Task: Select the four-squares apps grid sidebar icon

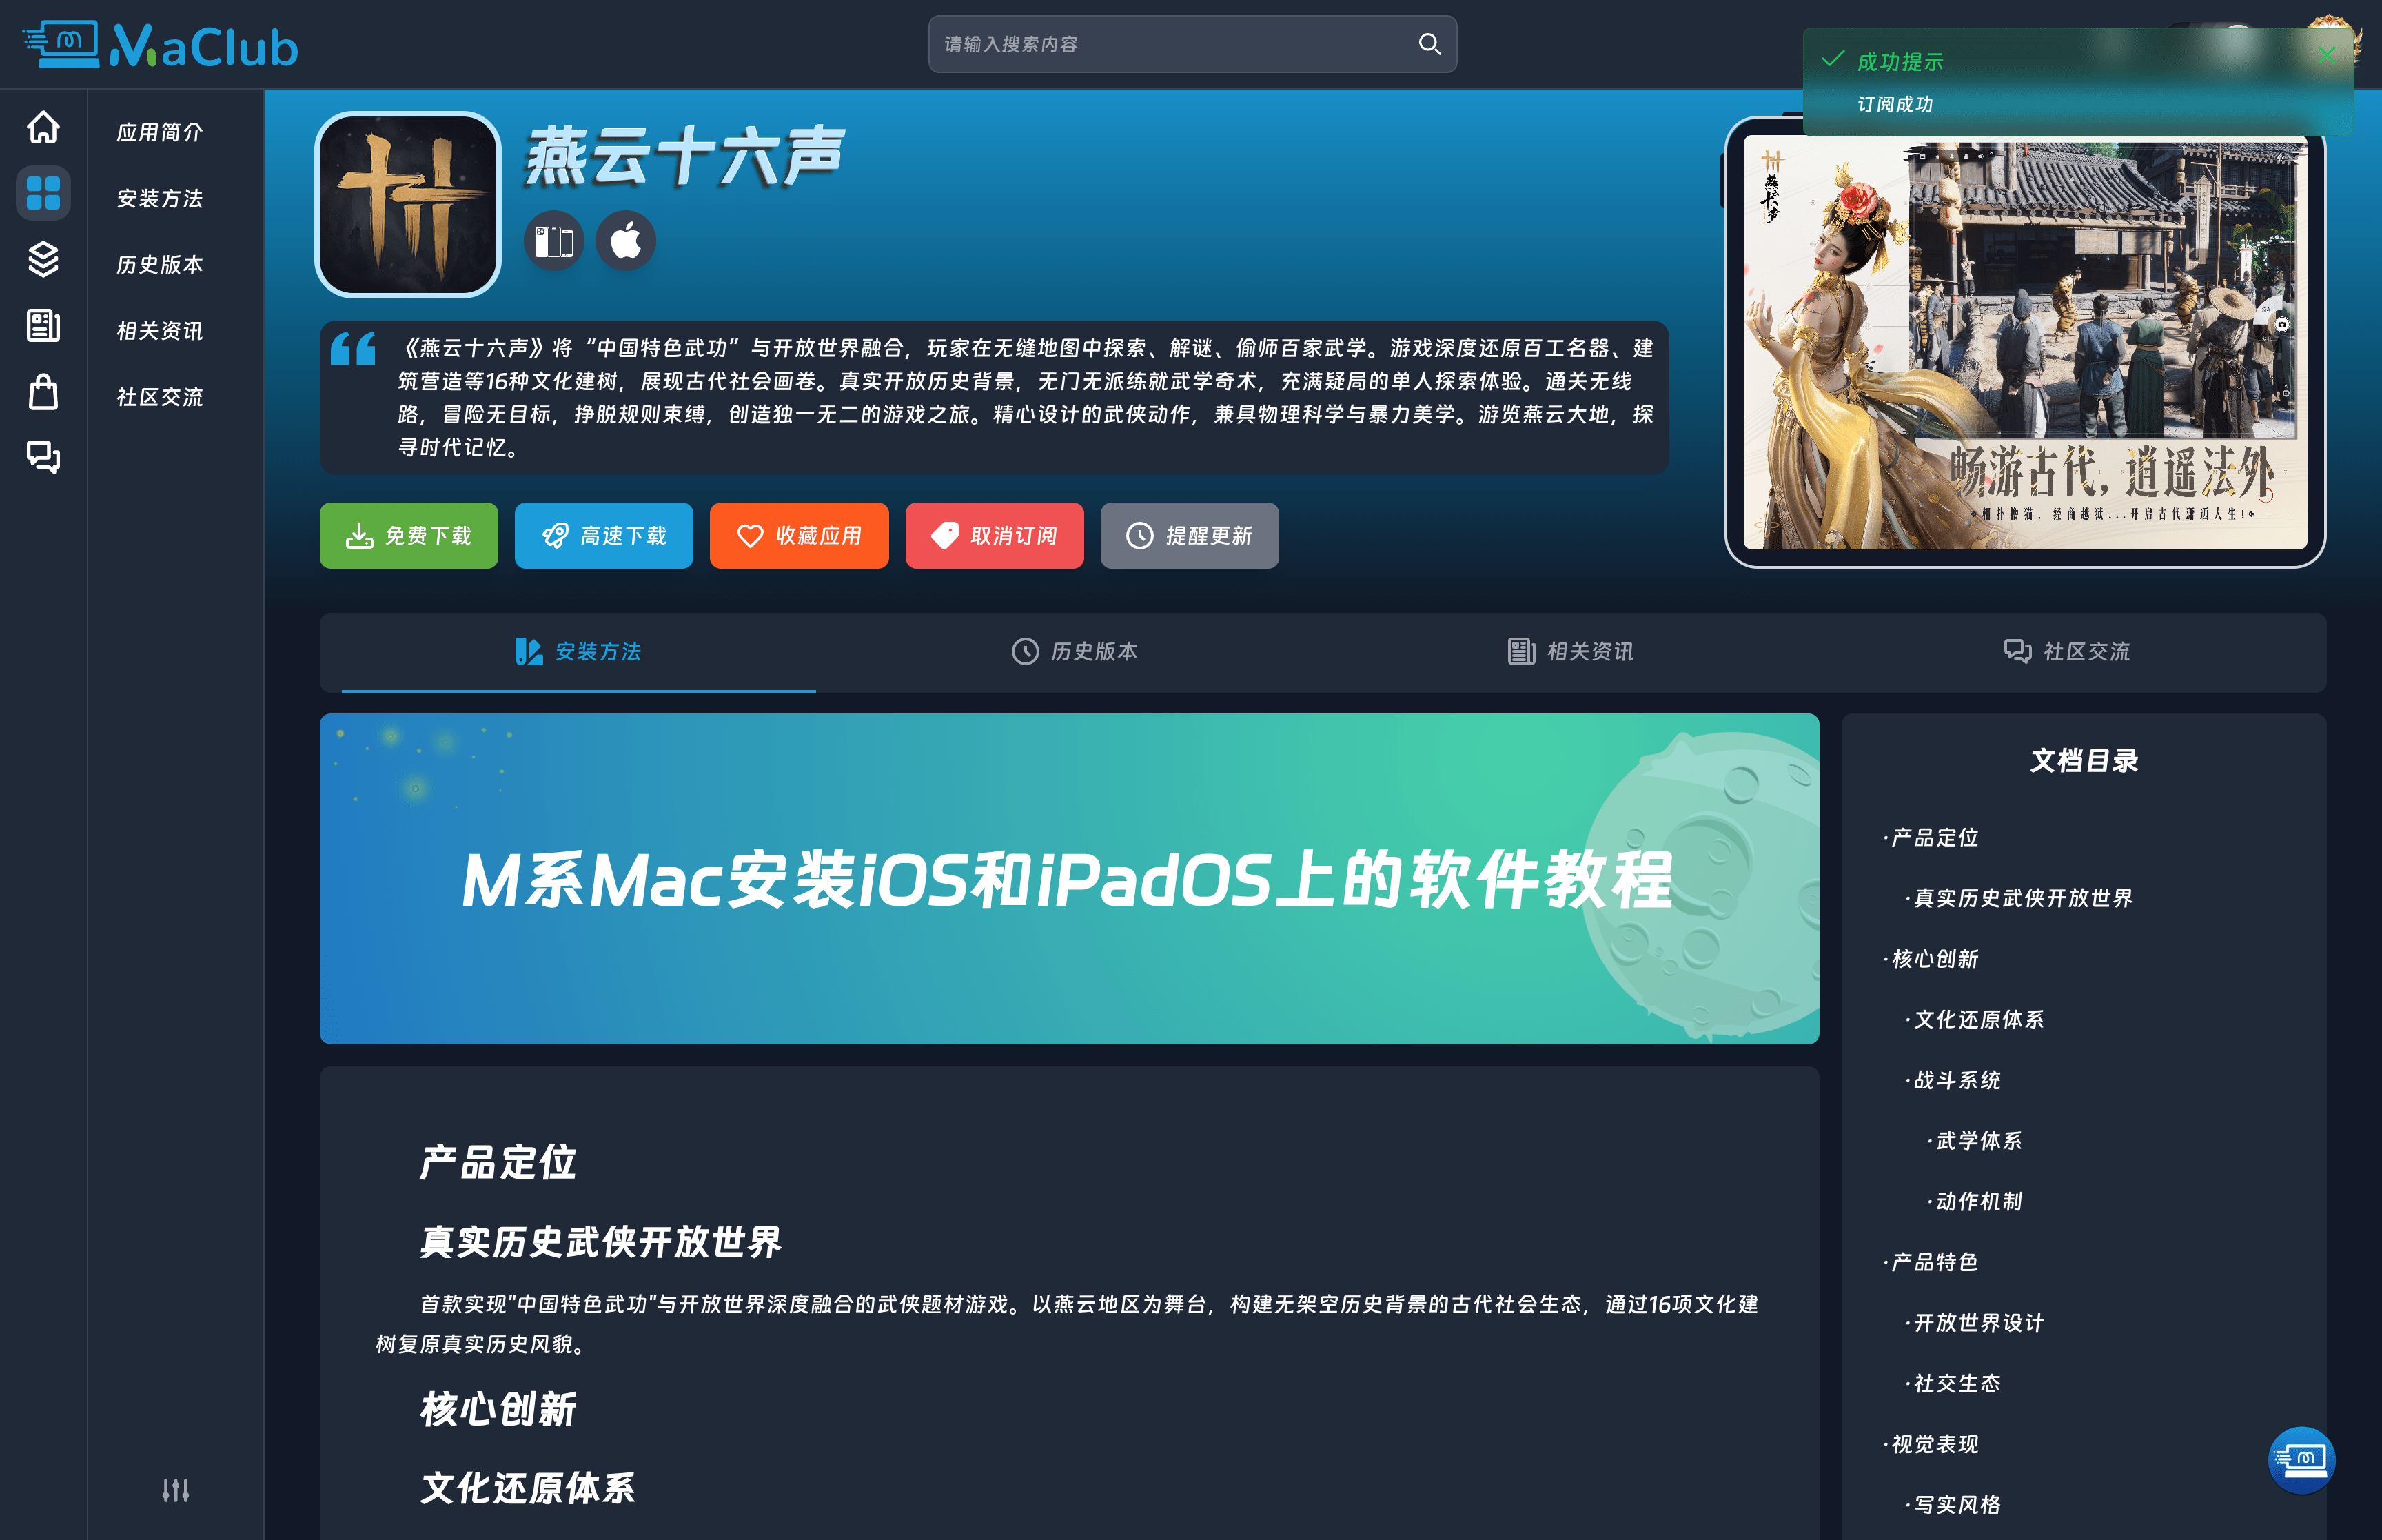Action: 43,193
